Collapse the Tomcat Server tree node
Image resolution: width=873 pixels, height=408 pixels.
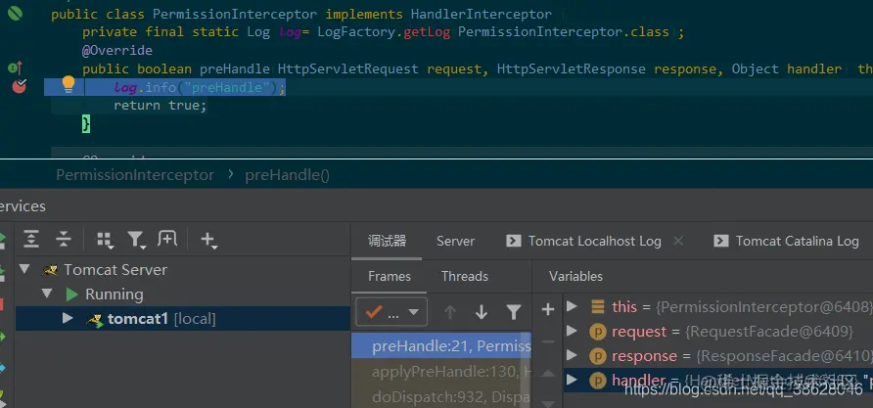point(23,270)
